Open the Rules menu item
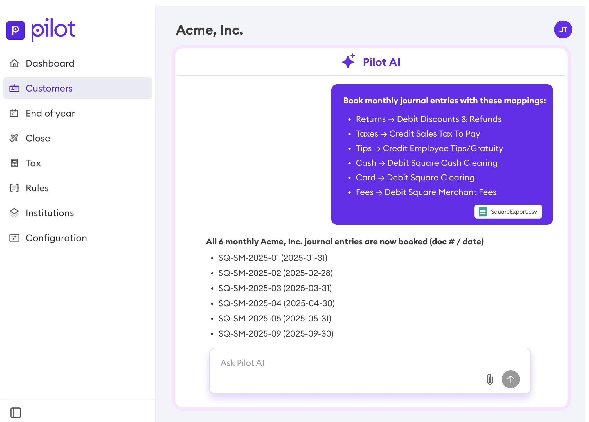This screenshot has width=589, height=422. click(x=37, y=188)
